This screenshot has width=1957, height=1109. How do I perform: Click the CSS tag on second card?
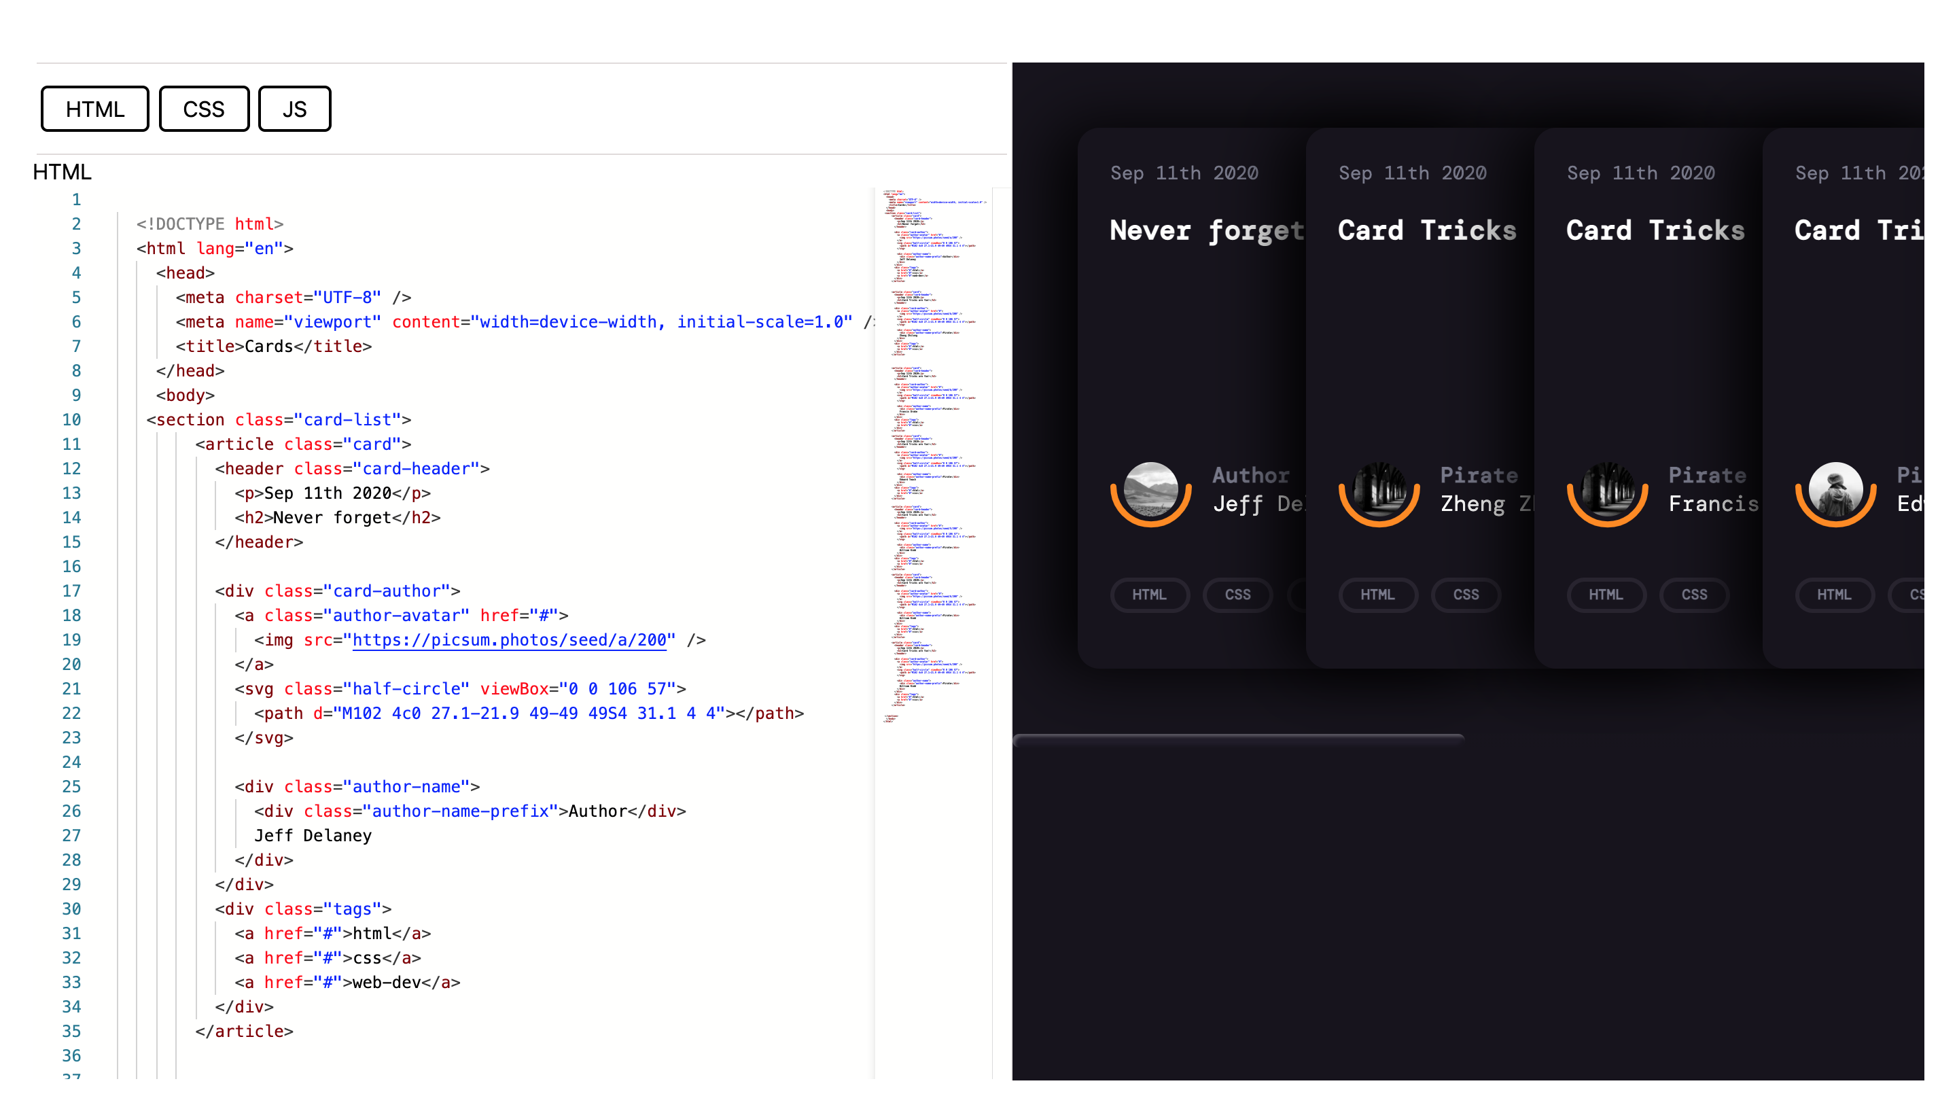[1466, 594]
